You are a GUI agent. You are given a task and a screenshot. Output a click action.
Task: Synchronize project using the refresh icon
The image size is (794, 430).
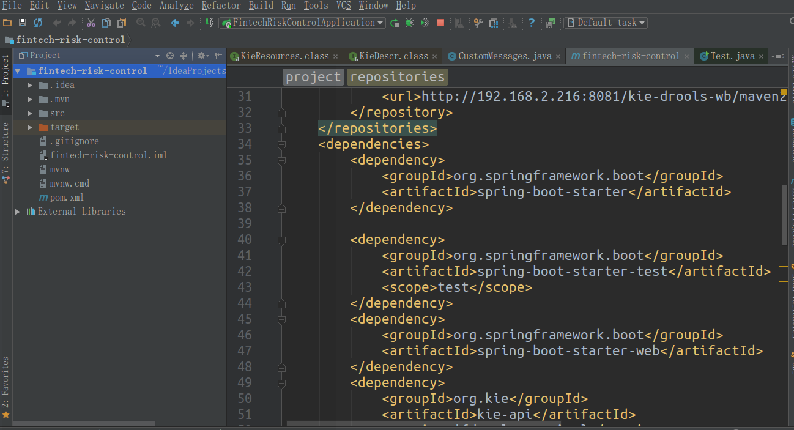tap(38, 23)
